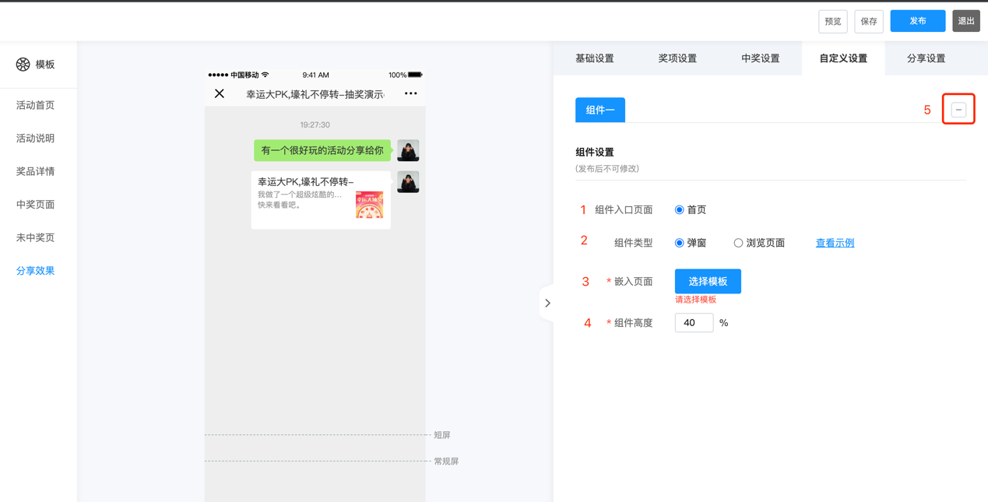Choose 浏览页面 component type radio
The height and width of the screenshot is (502, 988).
738,244
